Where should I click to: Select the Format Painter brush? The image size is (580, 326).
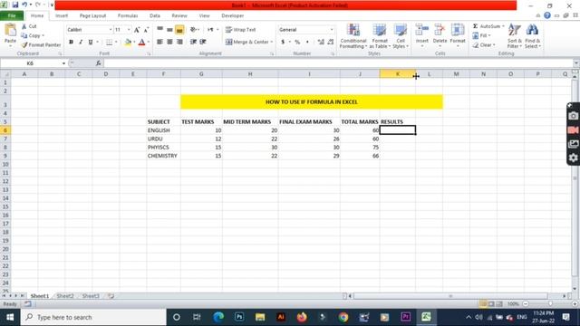coord(24,44)
